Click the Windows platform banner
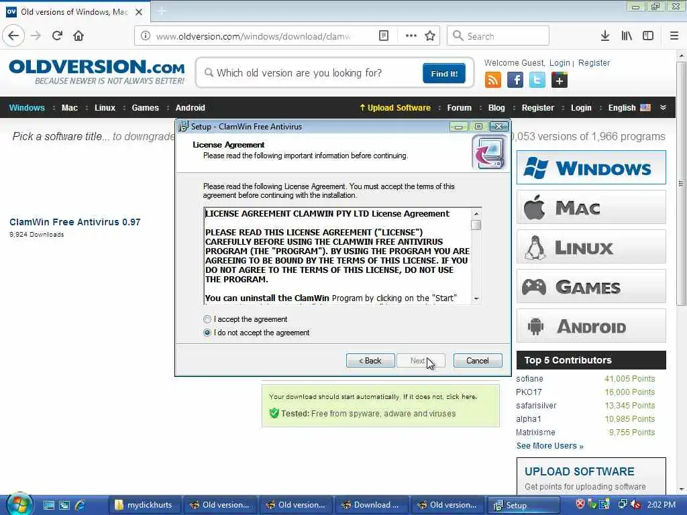Screen dimensions: 687x515 (591, 168)
